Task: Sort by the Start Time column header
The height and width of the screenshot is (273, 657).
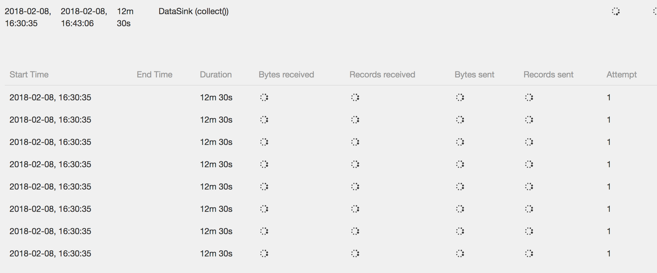Action: click(29, 74)
